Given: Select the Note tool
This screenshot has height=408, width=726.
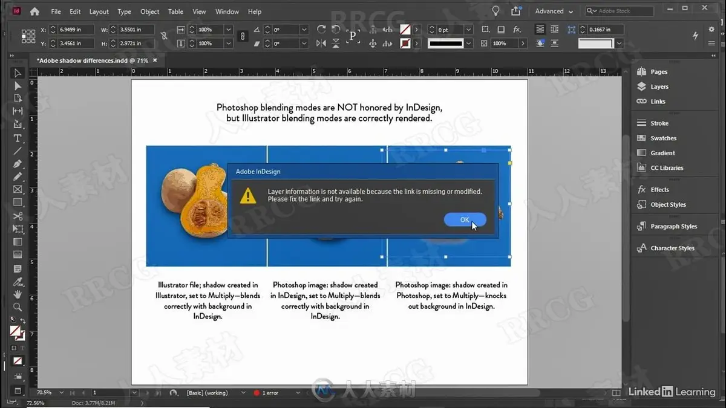Looking at the screenshot, I should pos(18,268).
